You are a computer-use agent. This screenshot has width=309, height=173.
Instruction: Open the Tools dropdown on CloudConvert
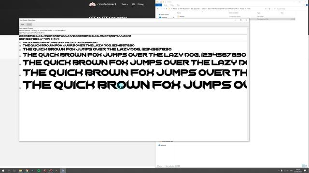click(x=125, y=4)
